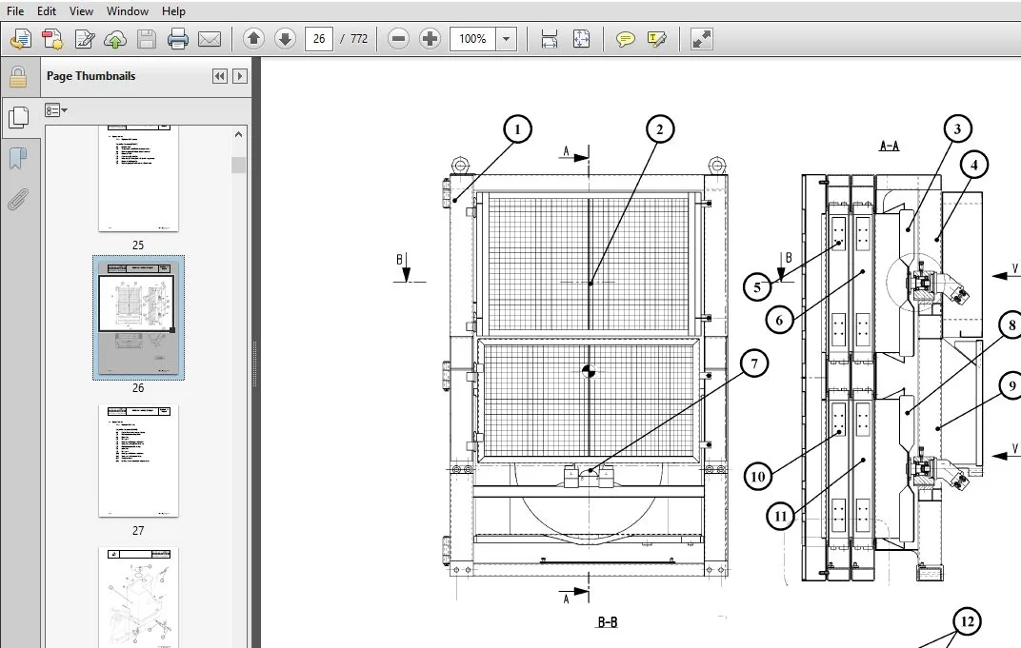Open the Attachments paperclip panel
Screen dimensions: 1021x648
[18, 200]
